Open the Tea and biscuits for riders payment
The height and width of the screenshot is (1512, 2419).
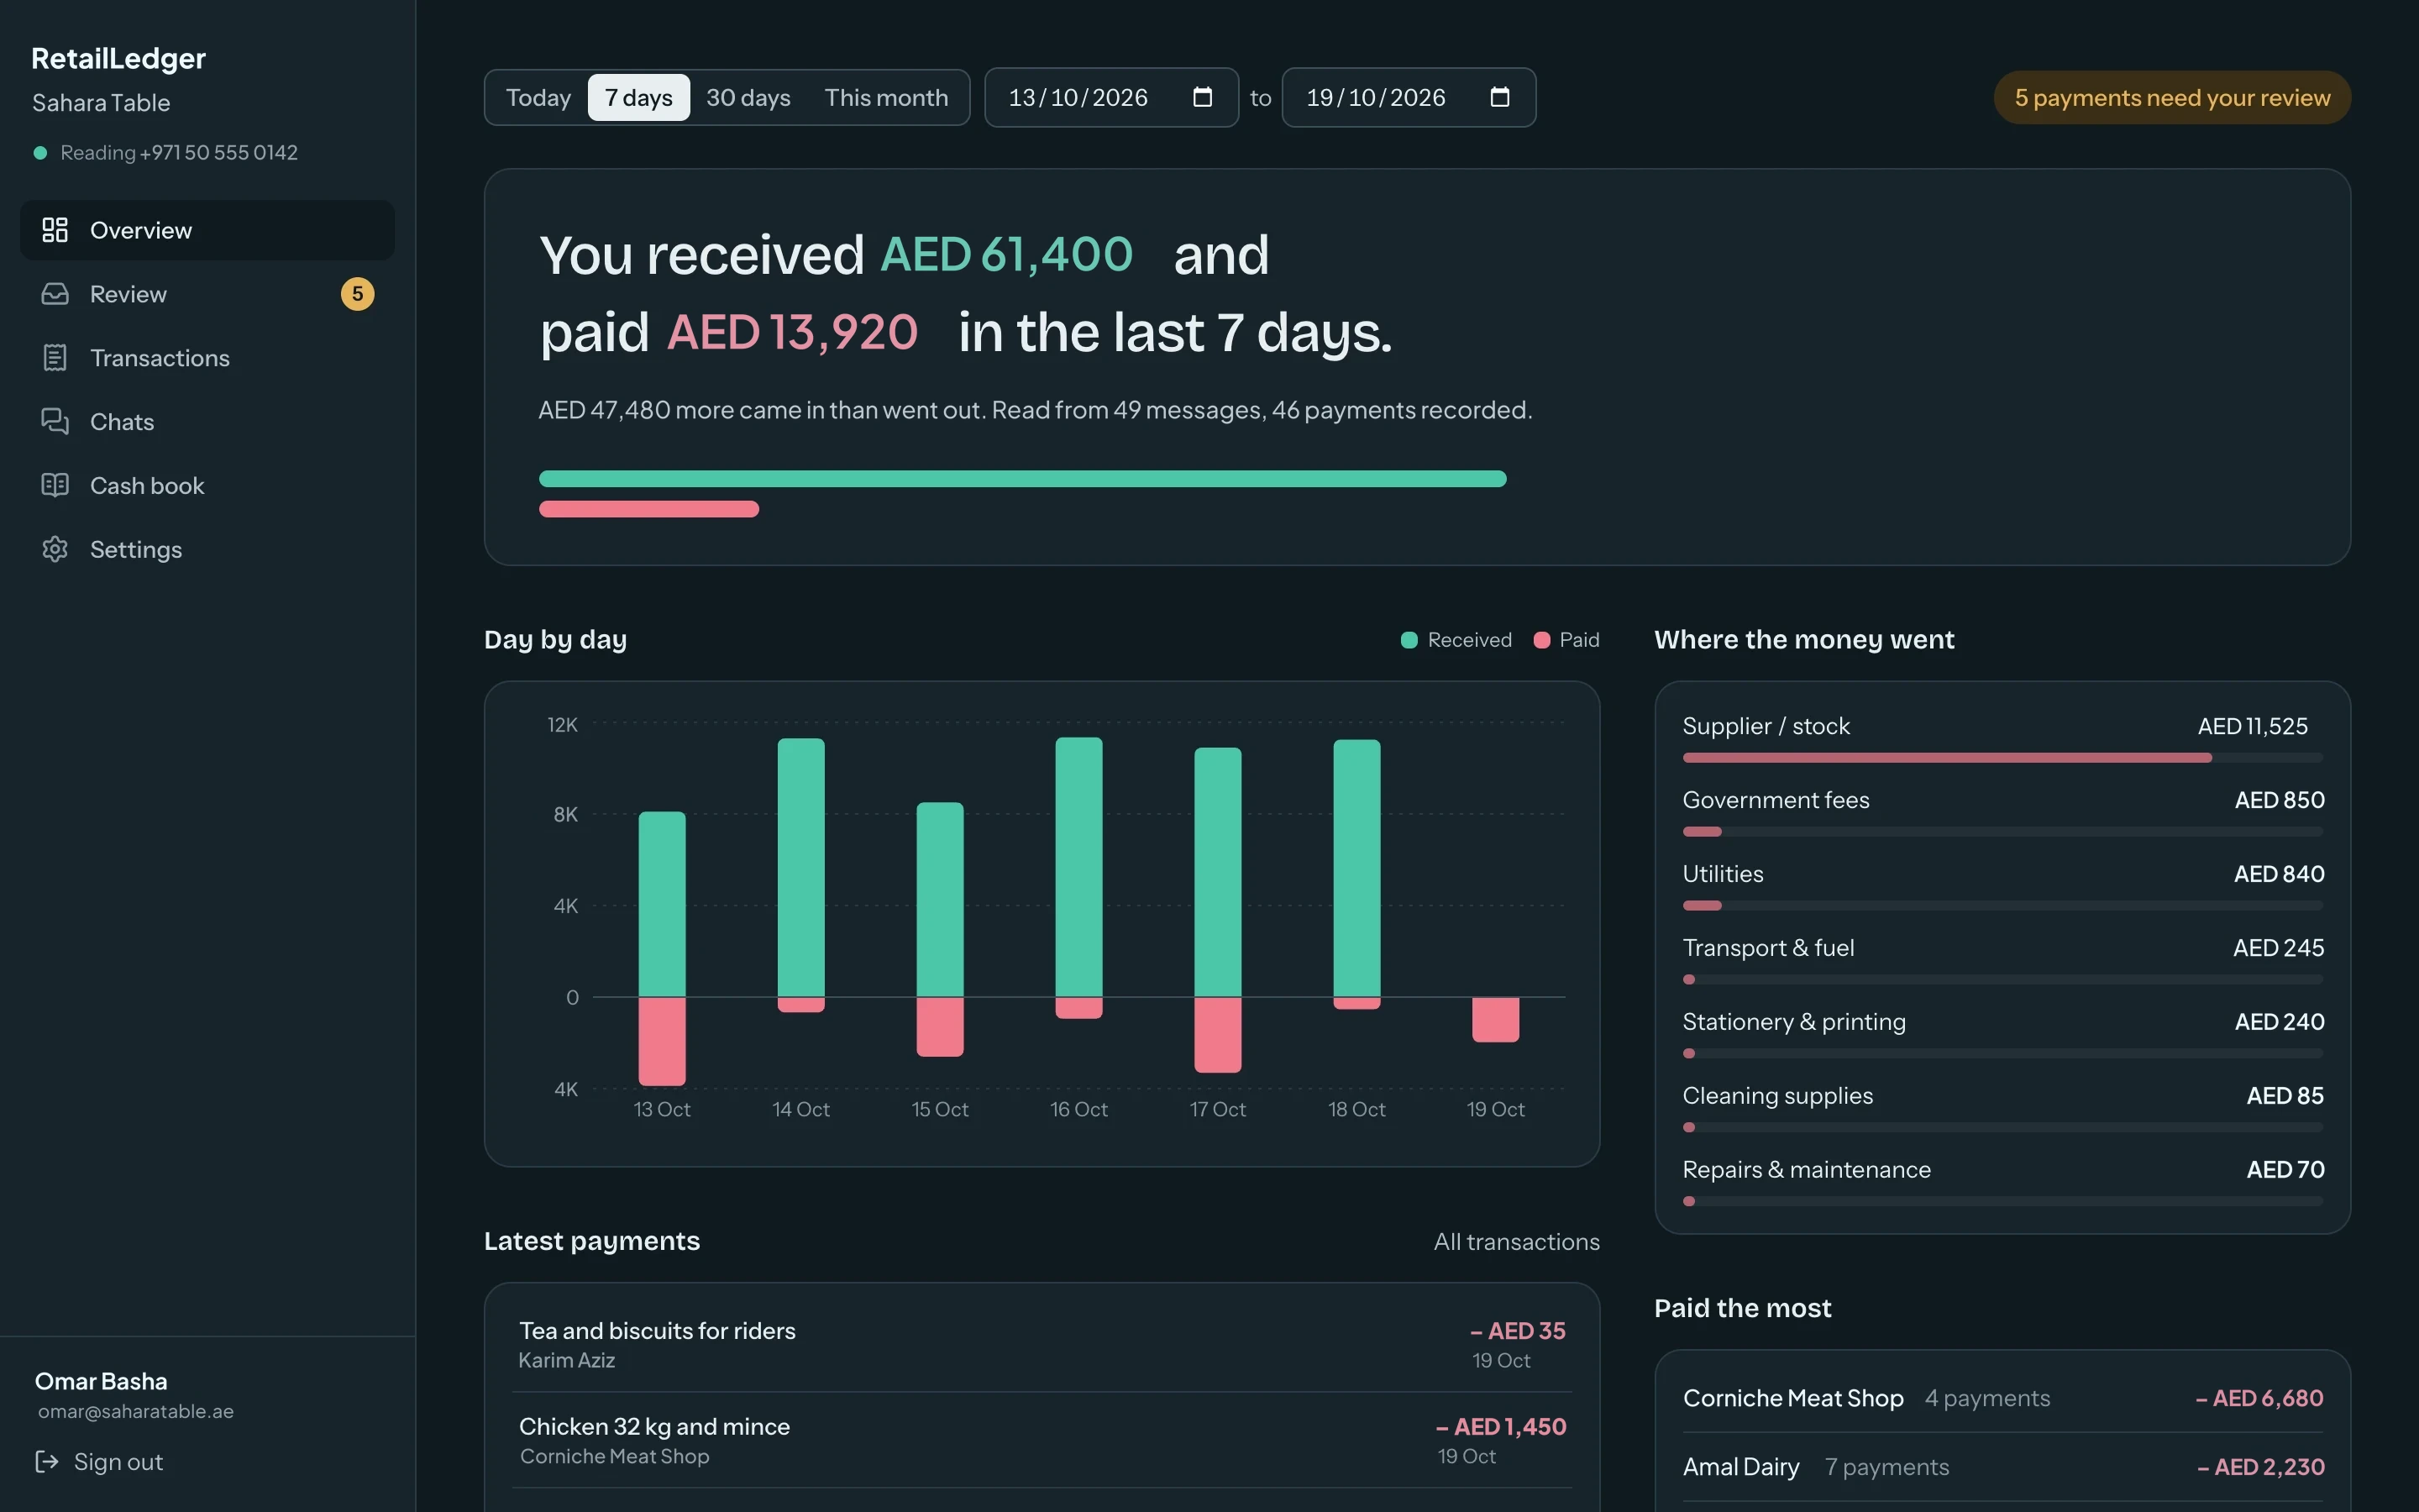pos(1042,1344)
